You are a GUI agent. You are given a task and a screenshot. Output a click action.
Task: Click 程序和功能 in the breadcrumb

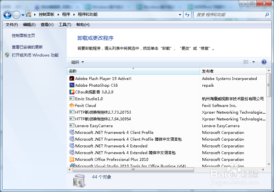pos(88,14)
